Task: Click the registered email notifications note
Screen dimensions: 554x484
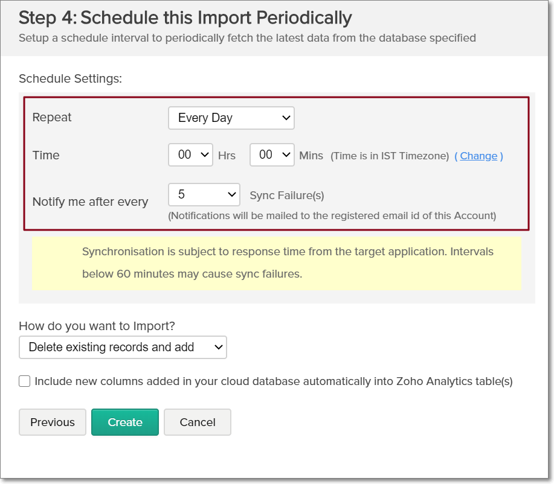Action: (x=332, y=215)
